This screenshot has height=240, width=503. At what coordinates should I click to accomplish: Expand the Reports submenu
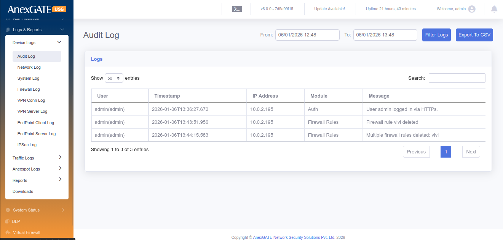60,180
